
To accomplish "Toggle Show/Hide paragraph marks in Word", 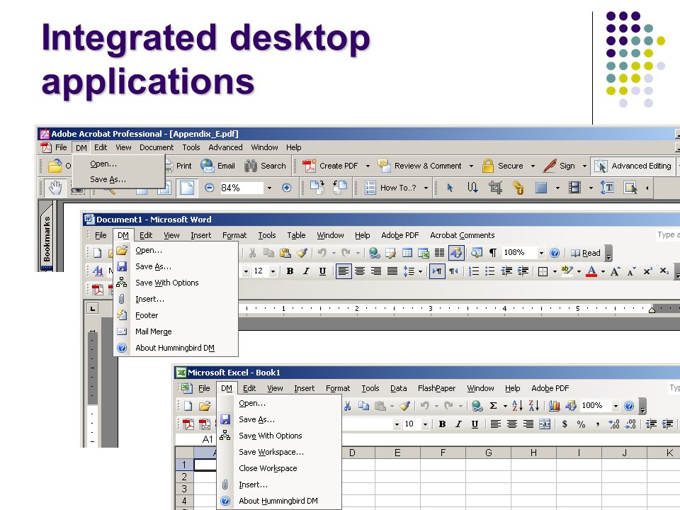I will tap(493, 253).
